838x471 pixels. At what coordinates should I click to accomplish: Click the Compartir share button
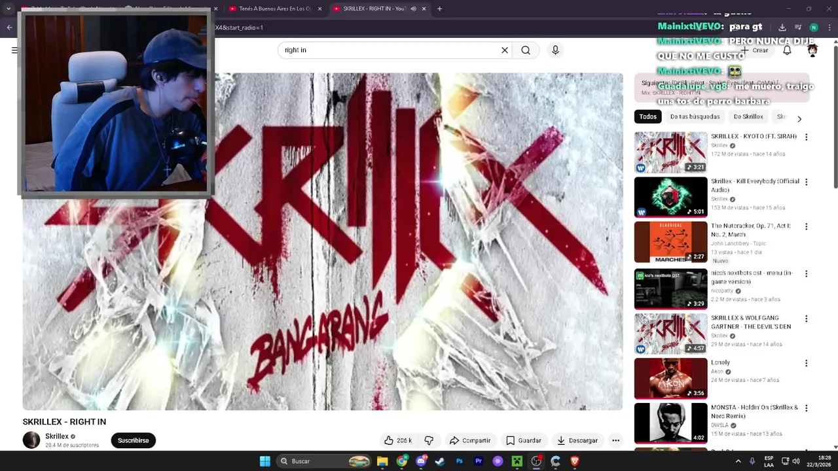tap(469, 441)
